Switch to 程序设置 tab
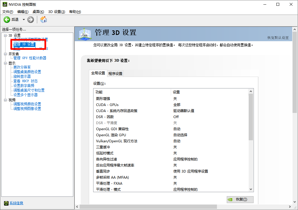The width and height of the screenshot is (298, 210). pos(115,74)
